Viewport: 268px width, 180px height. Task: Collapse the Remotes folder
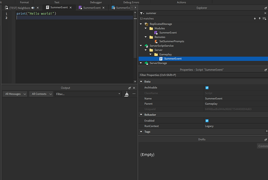[146, 37]
